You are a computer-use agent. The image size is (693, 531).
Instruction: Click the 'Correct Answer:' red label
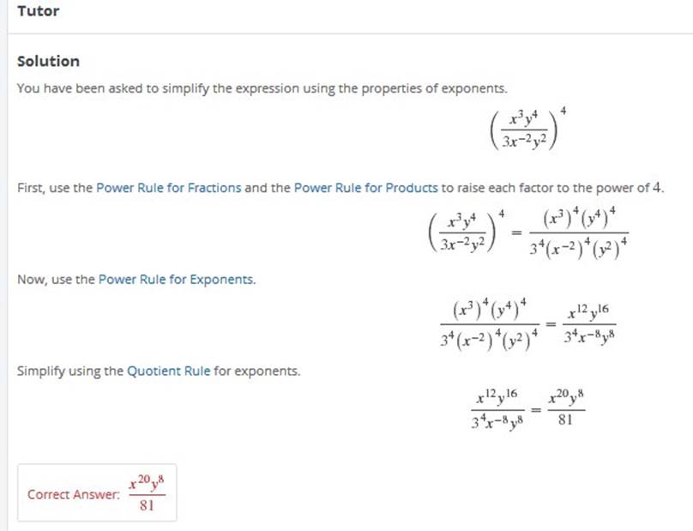pos(74,494)
